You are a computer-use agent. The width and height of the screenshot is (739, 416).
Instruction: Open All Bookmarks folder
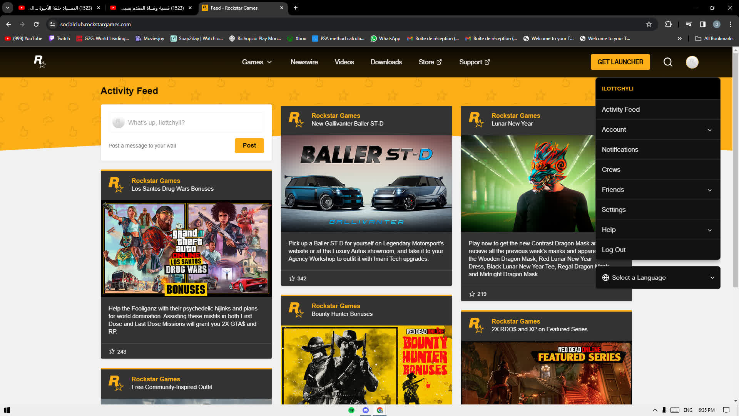pyautogui.click(x=714, y=39)
